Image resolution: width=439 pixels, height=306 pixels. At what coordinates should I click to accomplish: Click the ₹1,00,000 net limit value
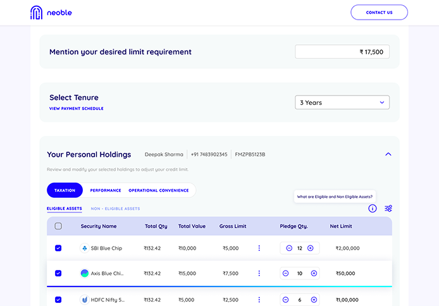347,300
